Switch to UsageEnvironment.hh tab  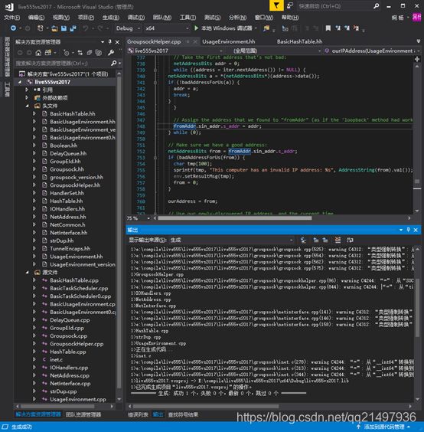click(x=229, y=41)
